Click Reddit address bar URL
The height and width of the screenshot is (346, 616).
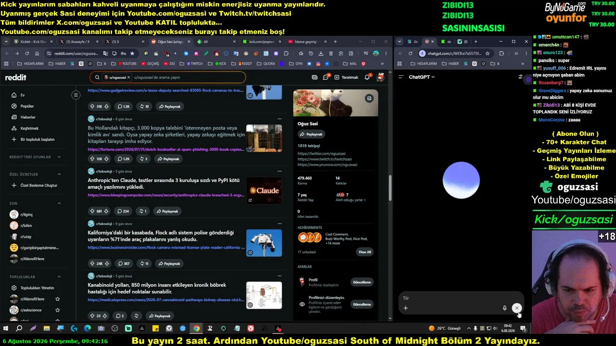[76, 53]
